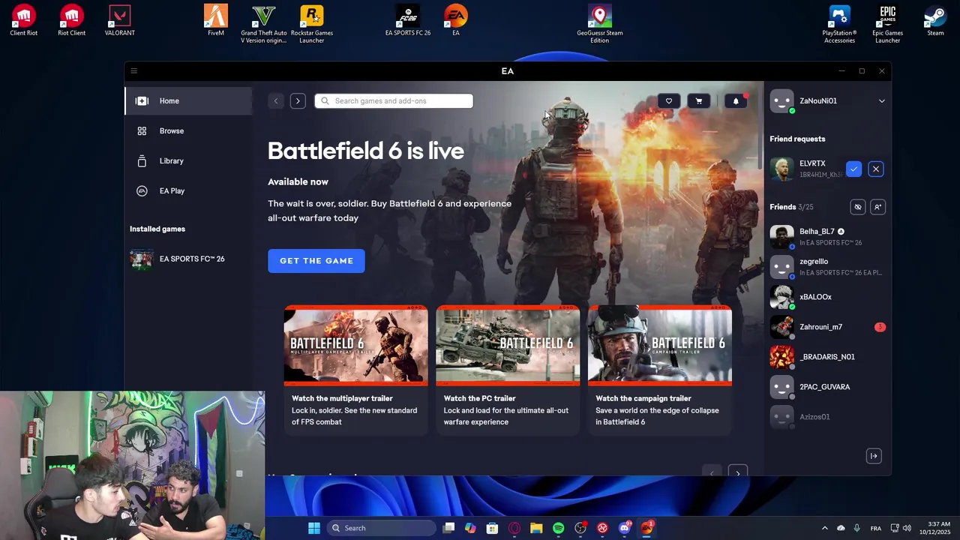Open the Home tab in EA sidebar
This screenshot has width=960, height=540.
pos(188,100)
